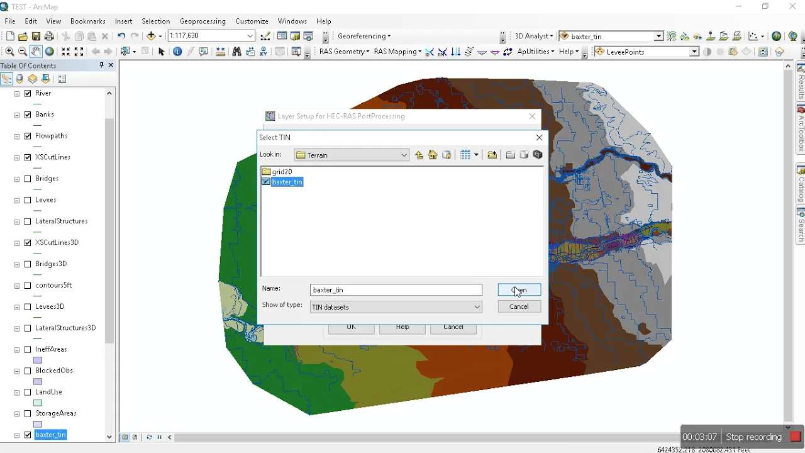Open the map scale dropdown

coord(250,36)
